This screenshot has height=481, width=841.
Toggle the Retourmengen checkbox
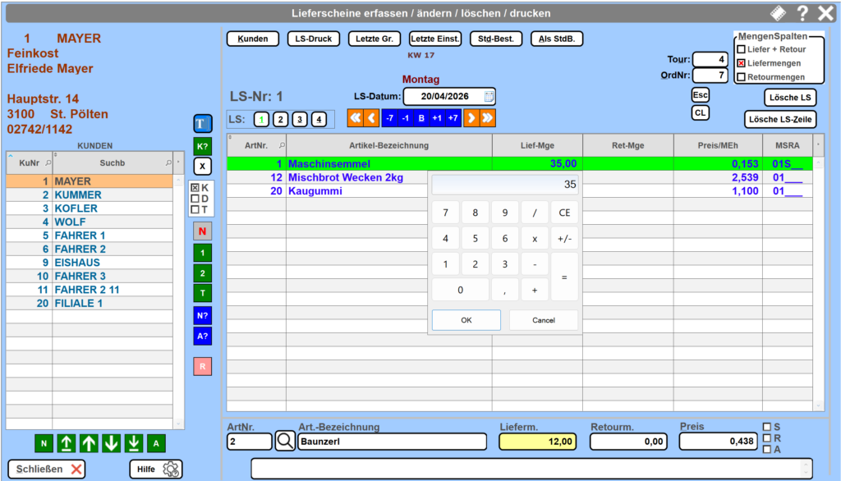(741, 77)
